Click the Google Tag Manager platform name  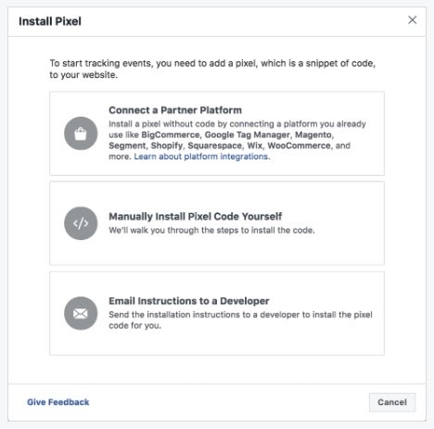[248, 135]
